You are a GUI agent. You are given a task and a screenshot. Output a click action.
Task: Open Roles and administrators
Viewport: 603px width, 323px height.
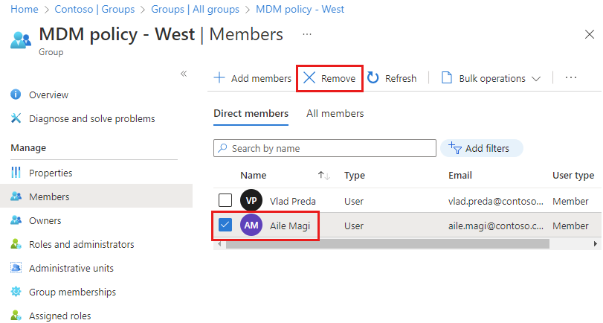pos(81,245)
